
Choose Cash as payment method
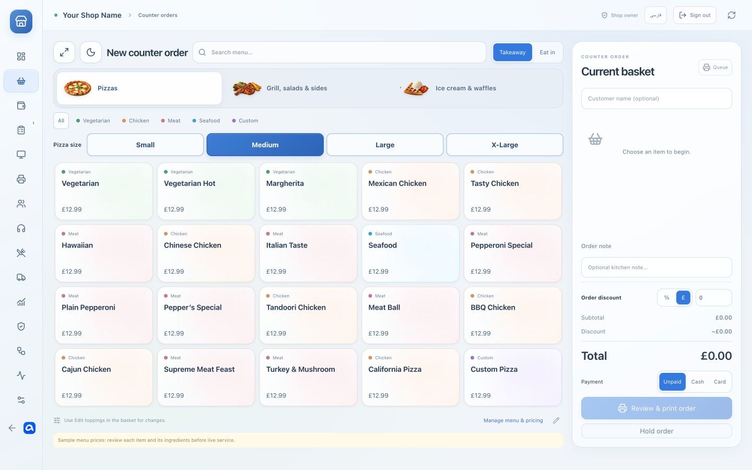(x=697, y=382)
